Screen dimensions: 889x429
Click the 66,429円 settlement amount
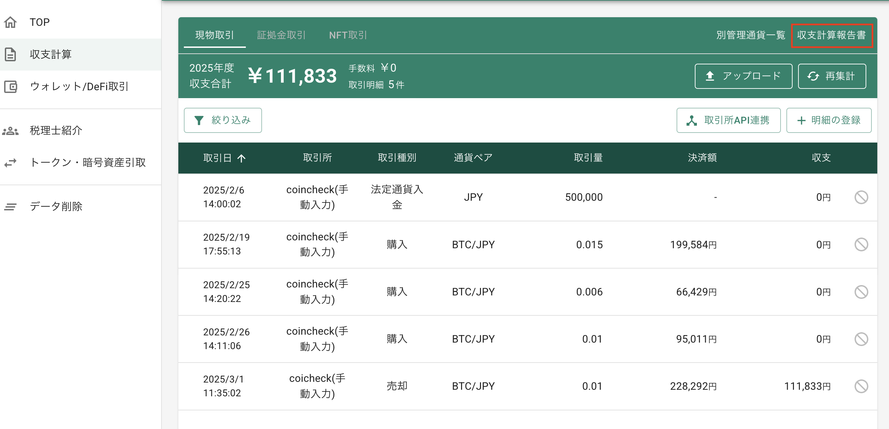[697, 292]
